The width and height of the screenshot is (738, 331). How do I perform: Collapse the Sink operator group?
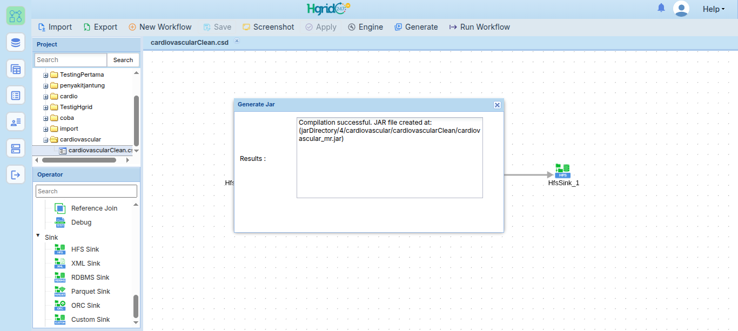(38, 236)
